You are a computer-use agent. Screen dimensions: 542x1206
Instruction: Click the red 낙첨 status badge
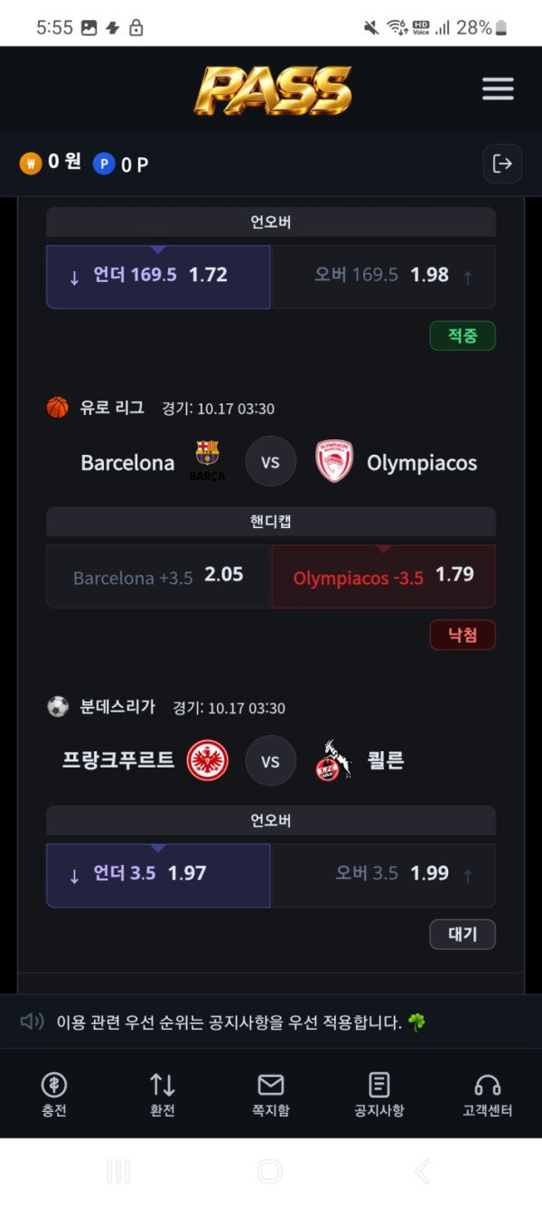[463, 635]
